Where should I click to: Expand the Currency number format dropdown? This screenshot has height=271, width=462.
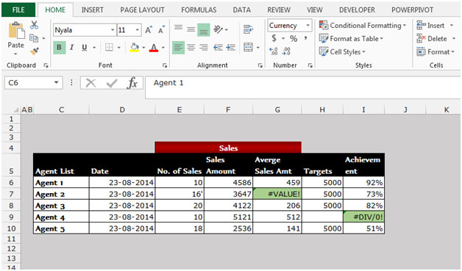click(308, 25)
